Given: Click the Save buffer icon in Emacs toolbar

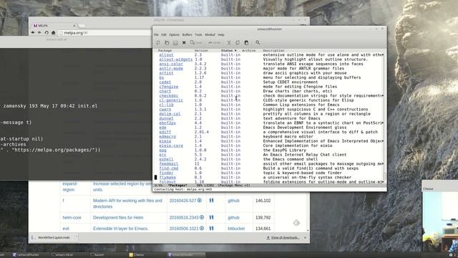Looking at the screenshot, I should tap(175, 43).
